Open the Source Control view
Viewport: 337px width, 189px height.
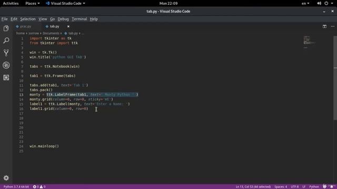coord(6,52)
